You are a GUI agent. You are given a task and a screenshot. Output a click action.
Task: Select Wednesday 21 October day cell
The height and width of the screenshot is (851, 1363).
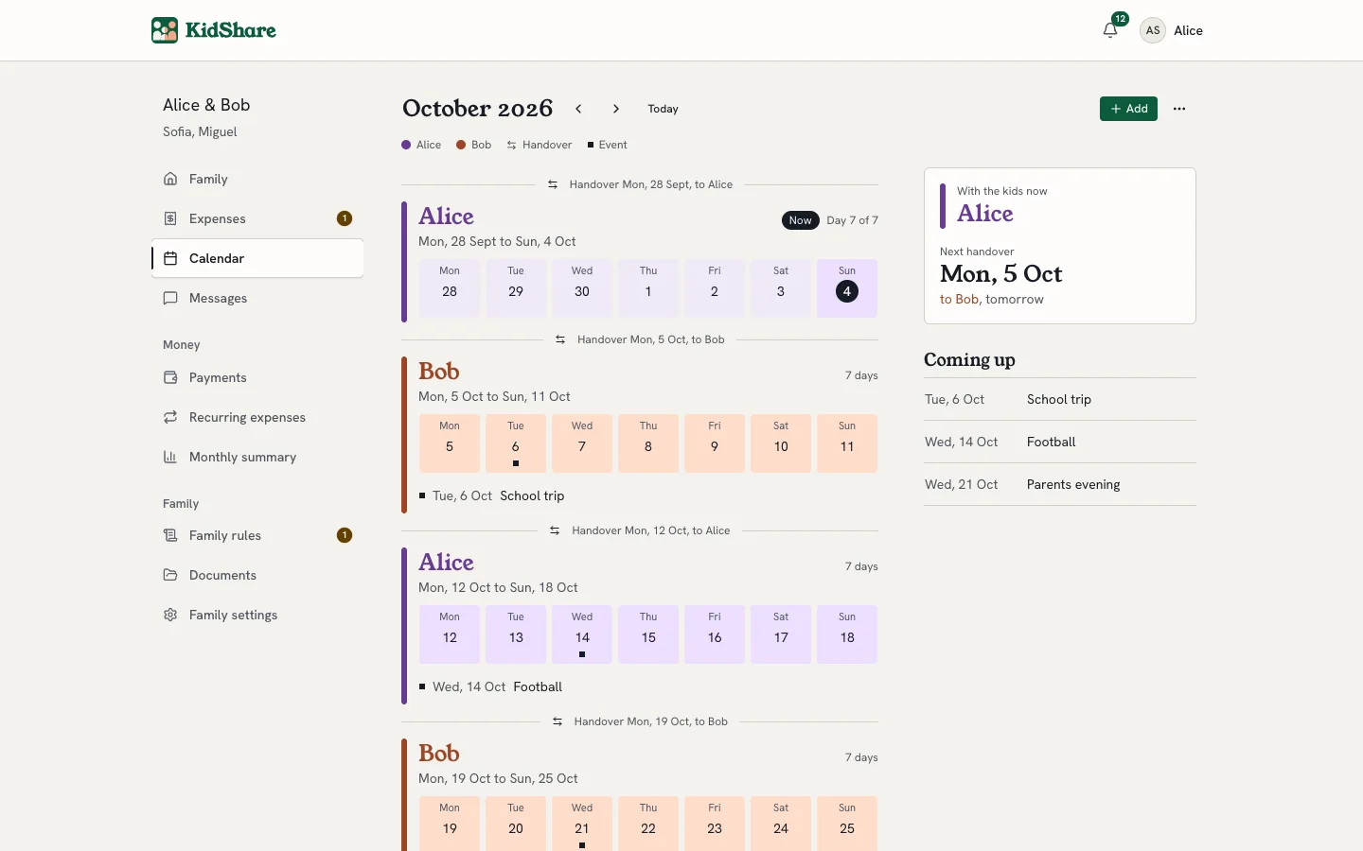pos(582,824)
